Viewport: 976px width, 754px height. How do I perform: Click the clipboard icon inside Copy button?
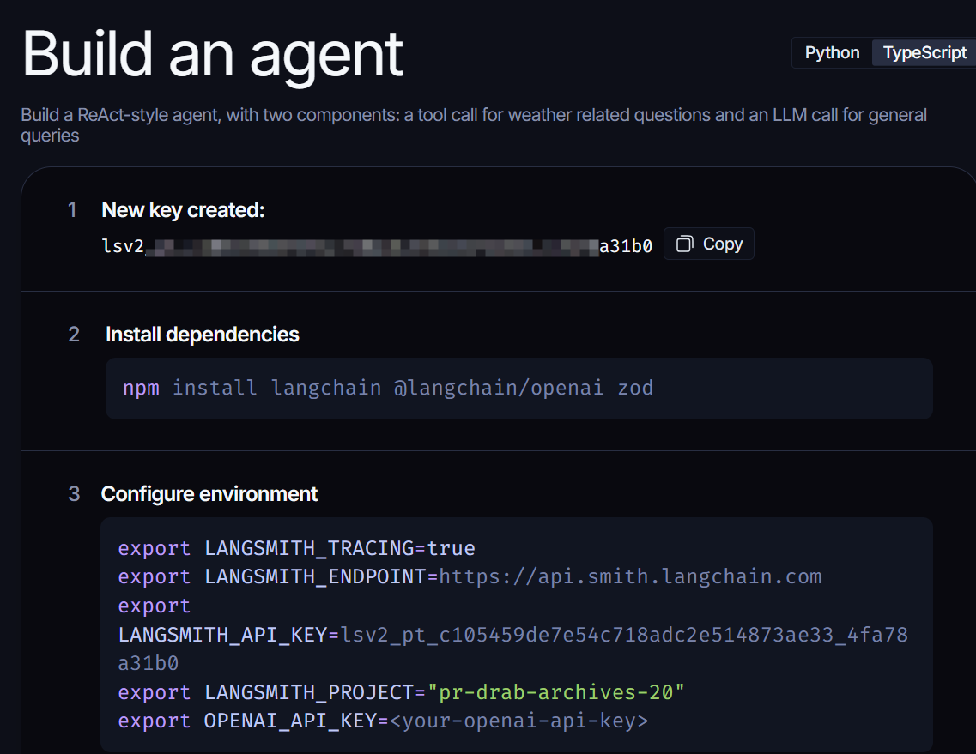point(684,244)
